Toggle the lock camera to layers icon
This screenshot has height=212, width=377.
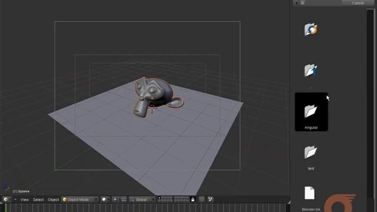tap(193, 200)
